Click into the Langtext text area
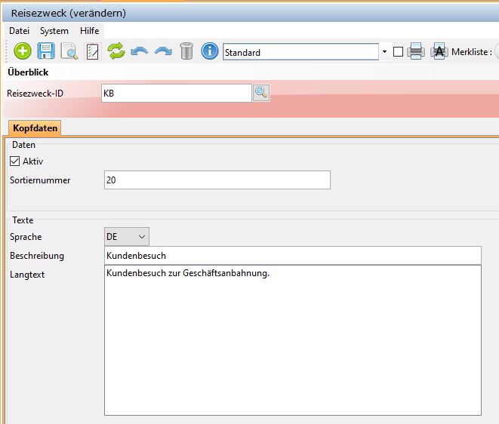499x424 pixels. [292, 340]
